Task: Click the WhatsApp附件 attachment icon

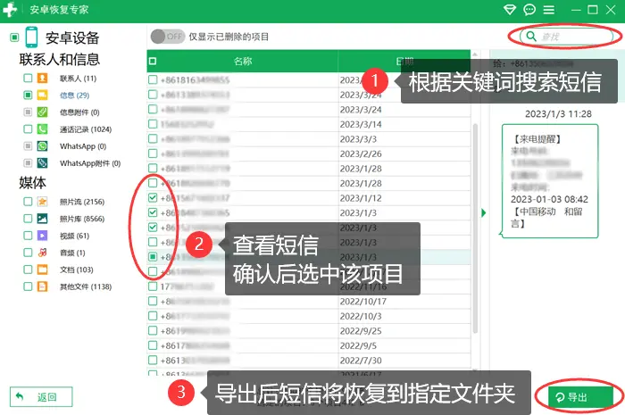Action: [x=42, y=163]
